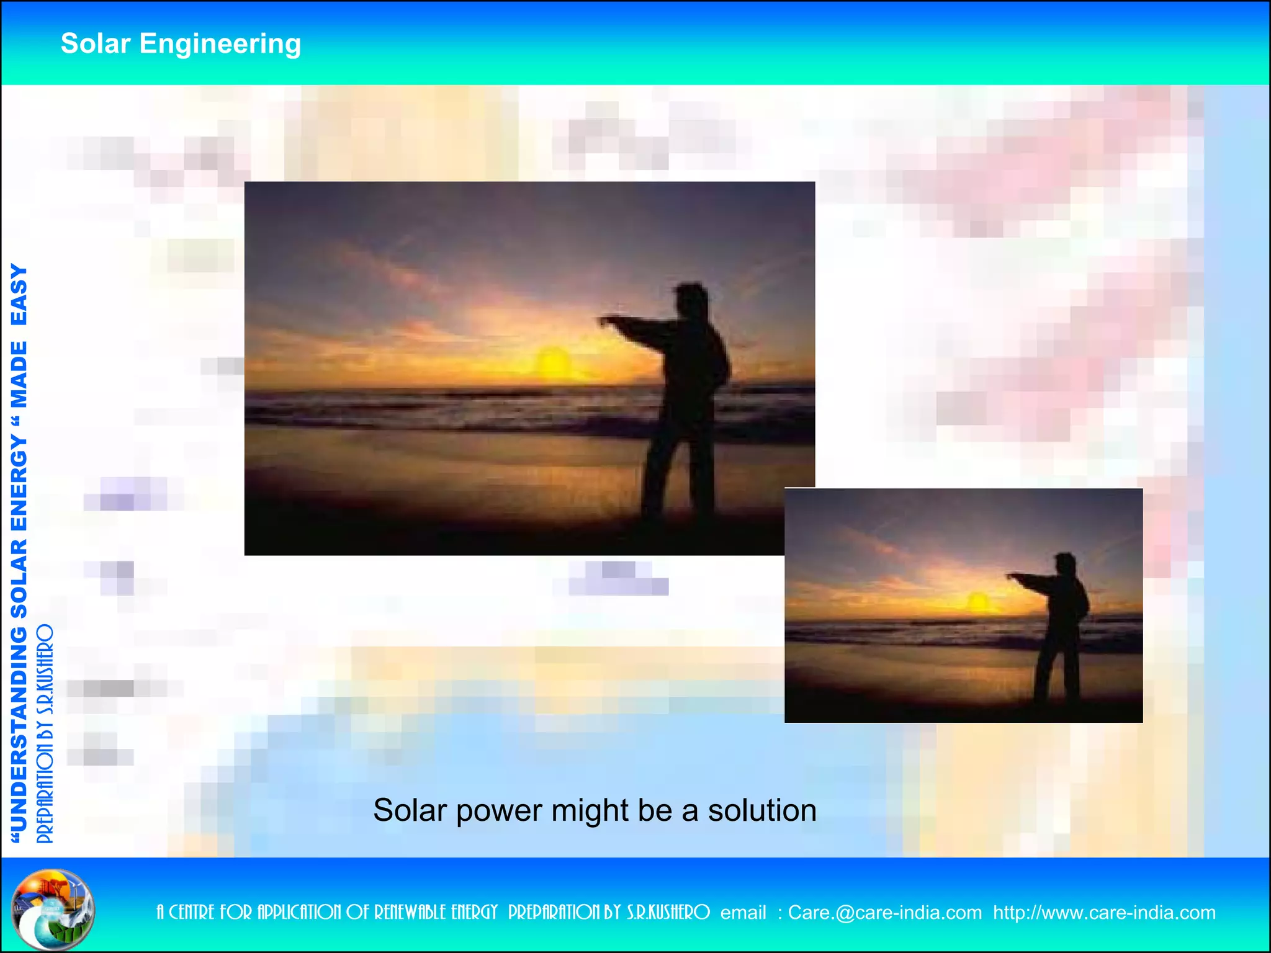
Task: Click the word 'EASY' in vertical heading
Action: pos(19,295)
